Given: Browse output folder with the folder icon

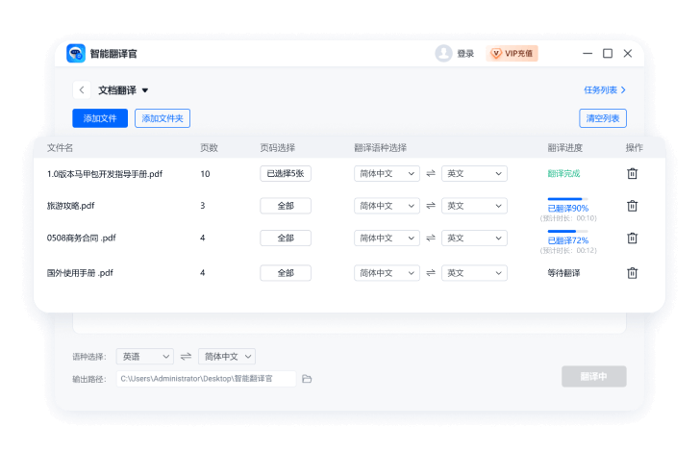Looking at the screenshot, I should [307, 379].
